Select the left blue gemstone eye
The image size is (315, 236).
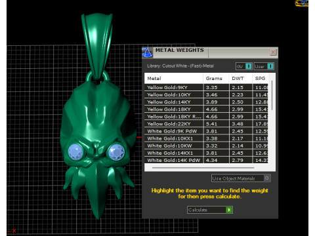[x=75, y=151]
